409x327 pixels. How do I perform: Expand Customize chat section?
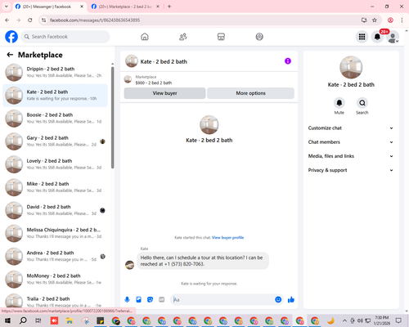click(x=351, y=128)
